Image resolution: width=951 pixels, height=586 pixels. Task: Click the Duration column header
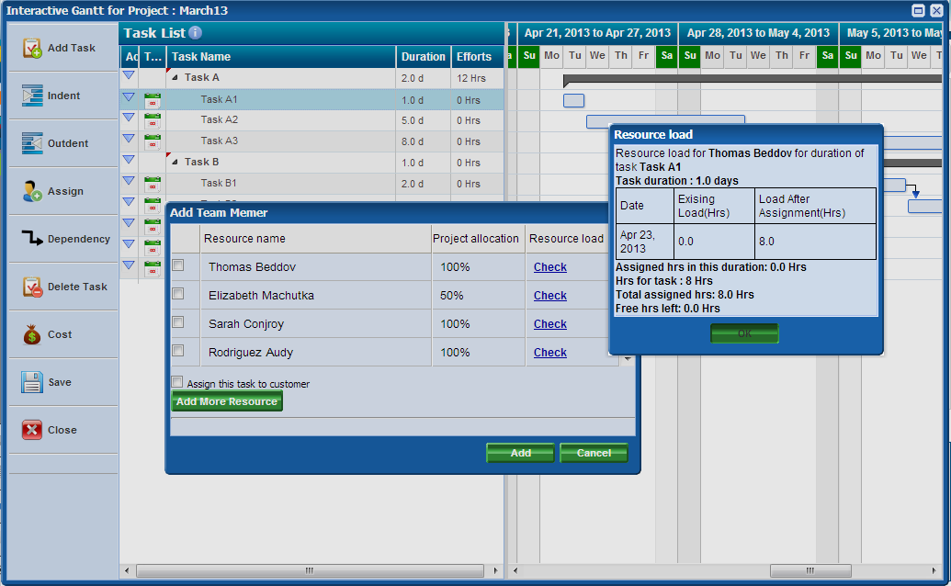423,57
